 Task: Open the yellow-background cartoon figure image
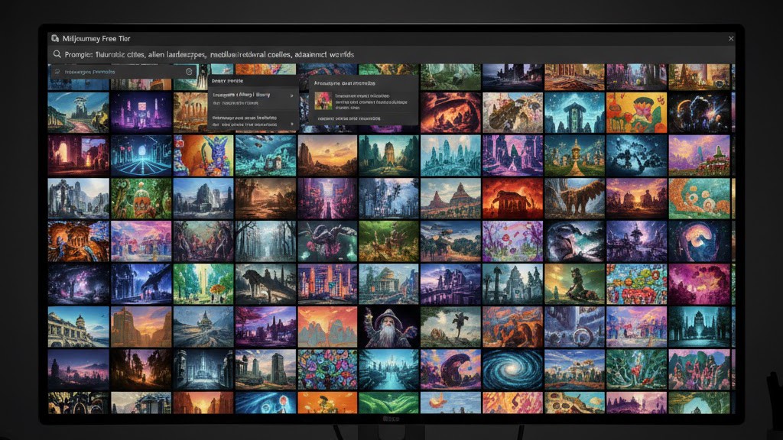[636, 112]
